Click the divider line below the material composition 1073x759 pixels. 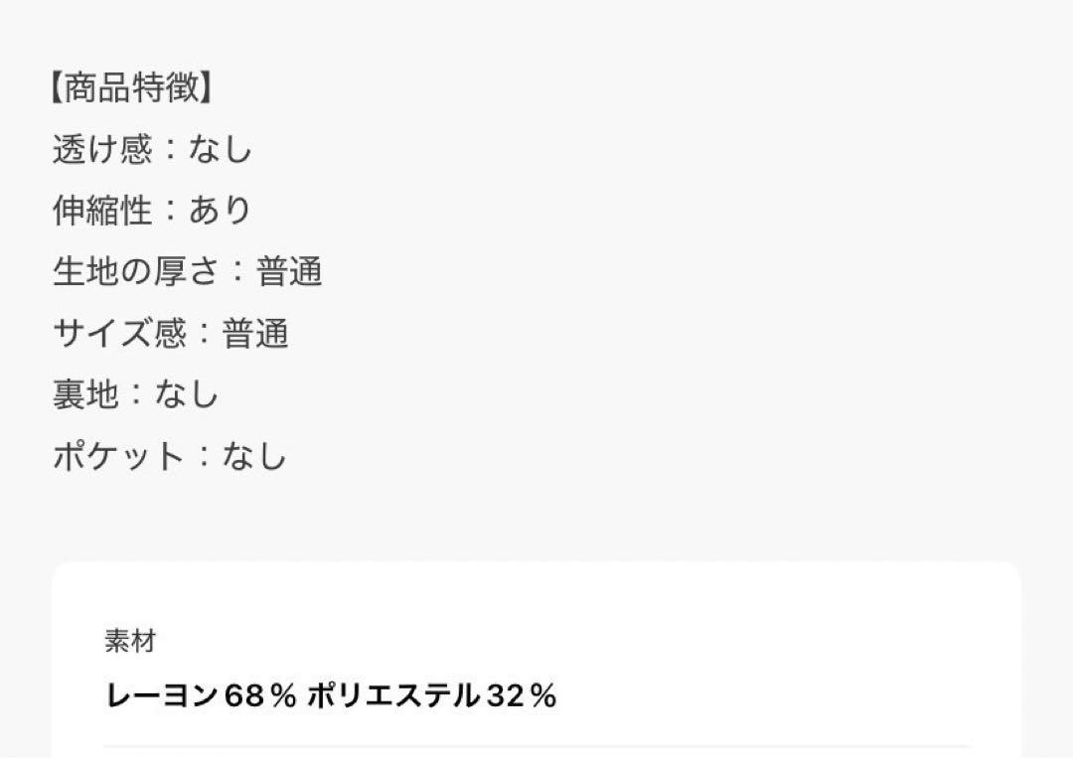pos(536,747)
